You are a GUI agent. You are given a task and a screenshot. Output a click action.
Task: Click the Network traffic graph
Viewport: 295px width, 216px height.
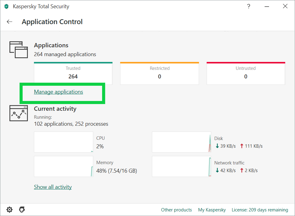point(182,167)
